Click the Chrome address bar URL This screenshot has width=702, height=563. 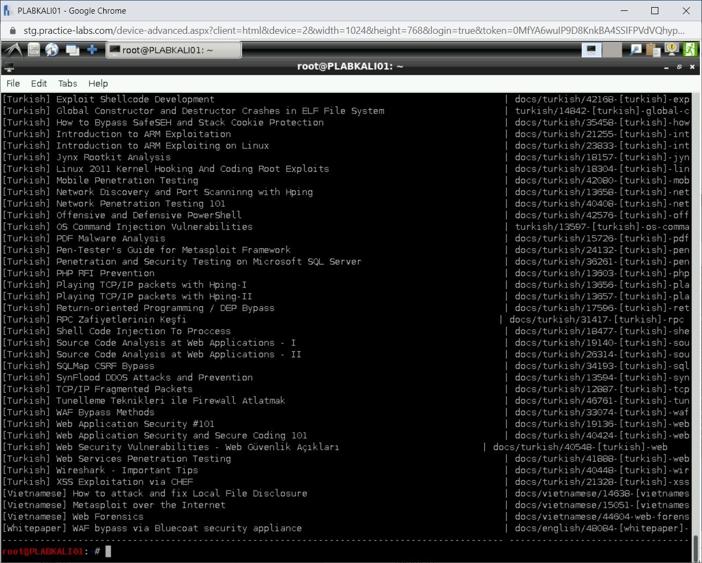[349, 31]
